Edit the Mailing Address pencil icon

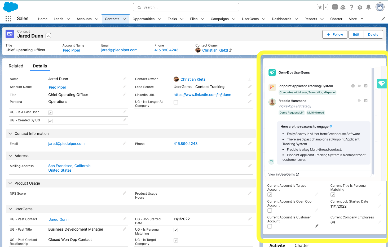[x=250, y=166]
